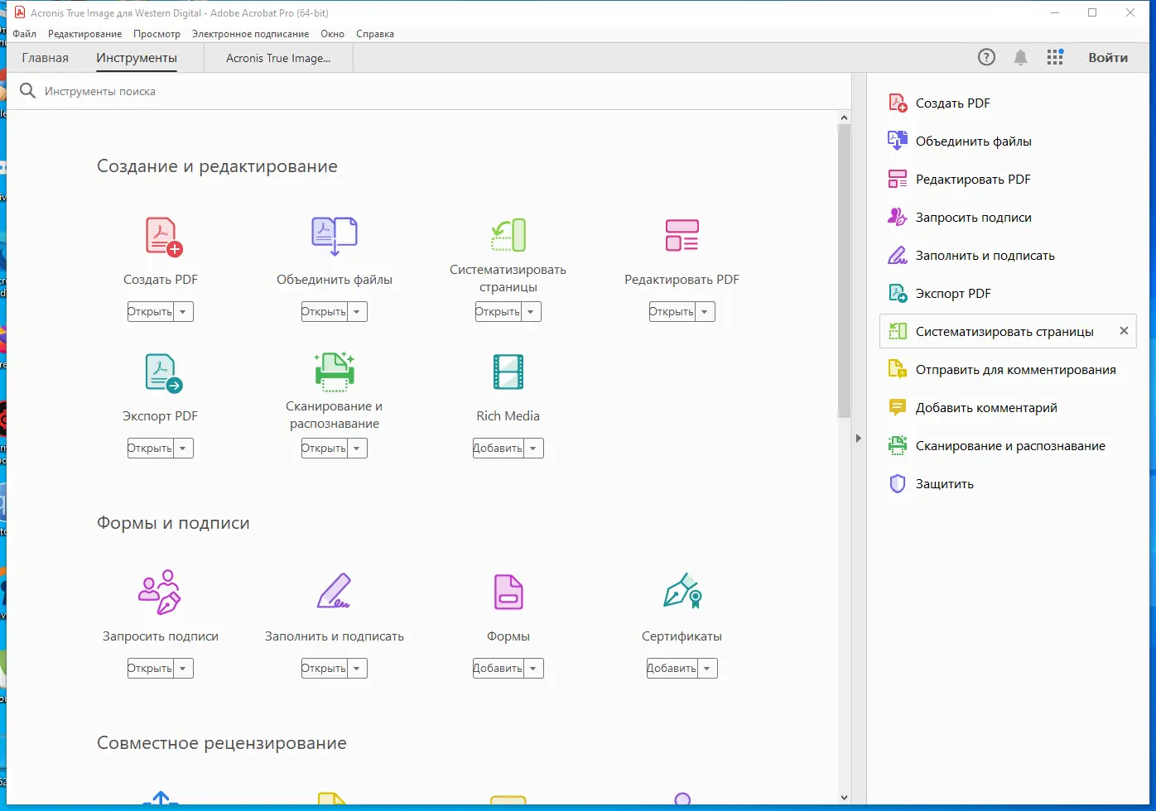The image size is (1156, 811).
Task: Switch to the Главная tab
Action: 46,58
